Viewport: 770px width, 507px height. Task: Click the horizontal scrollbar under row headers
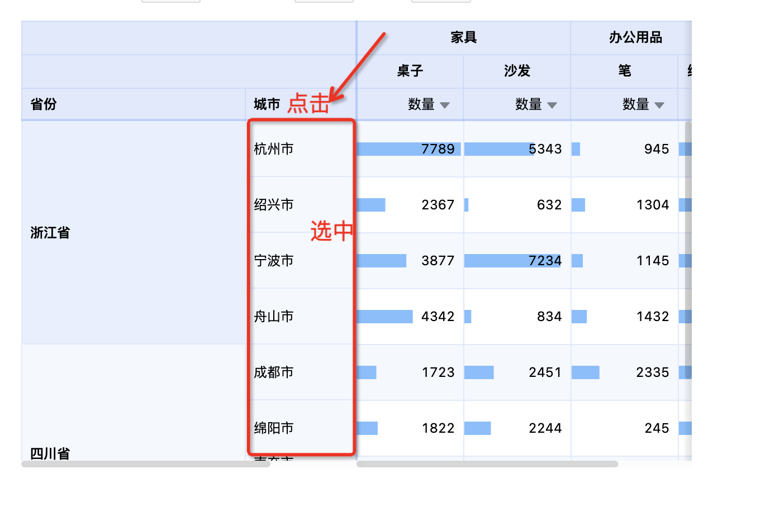coord(146,464)
